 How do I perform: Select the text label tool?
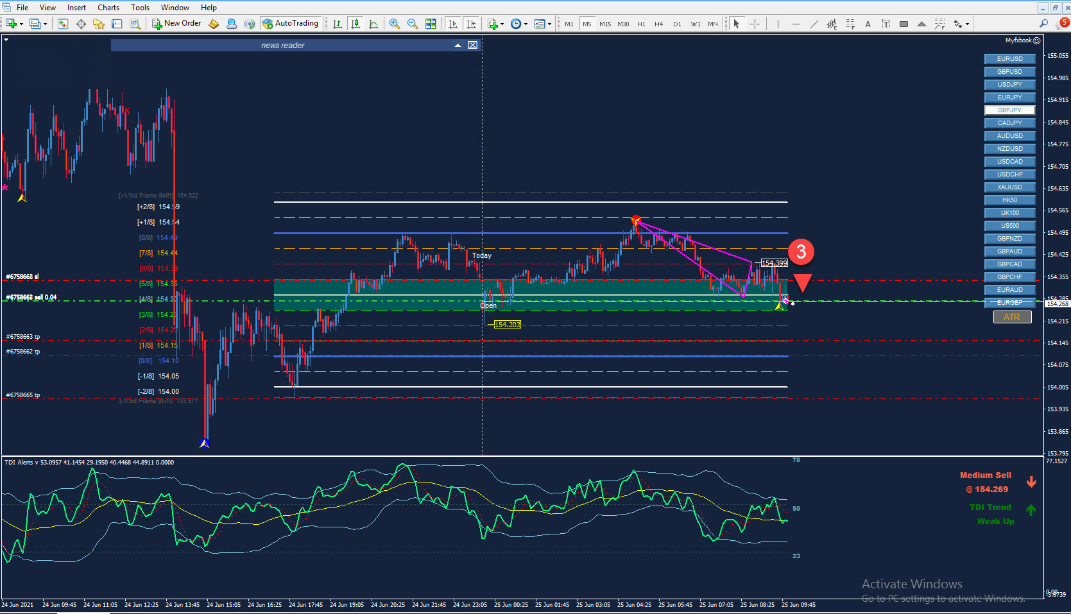[x=886, y=24]
